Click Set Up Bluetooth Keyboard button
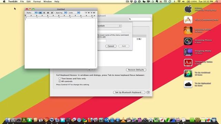The height and width of the screenshot is (124, 221). point(129,92)
